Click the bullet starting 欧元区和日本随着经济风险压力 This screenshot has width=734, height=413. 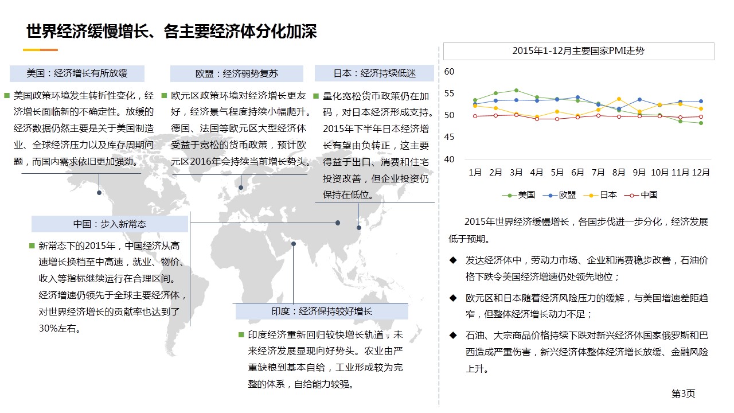tap(587, 306)
